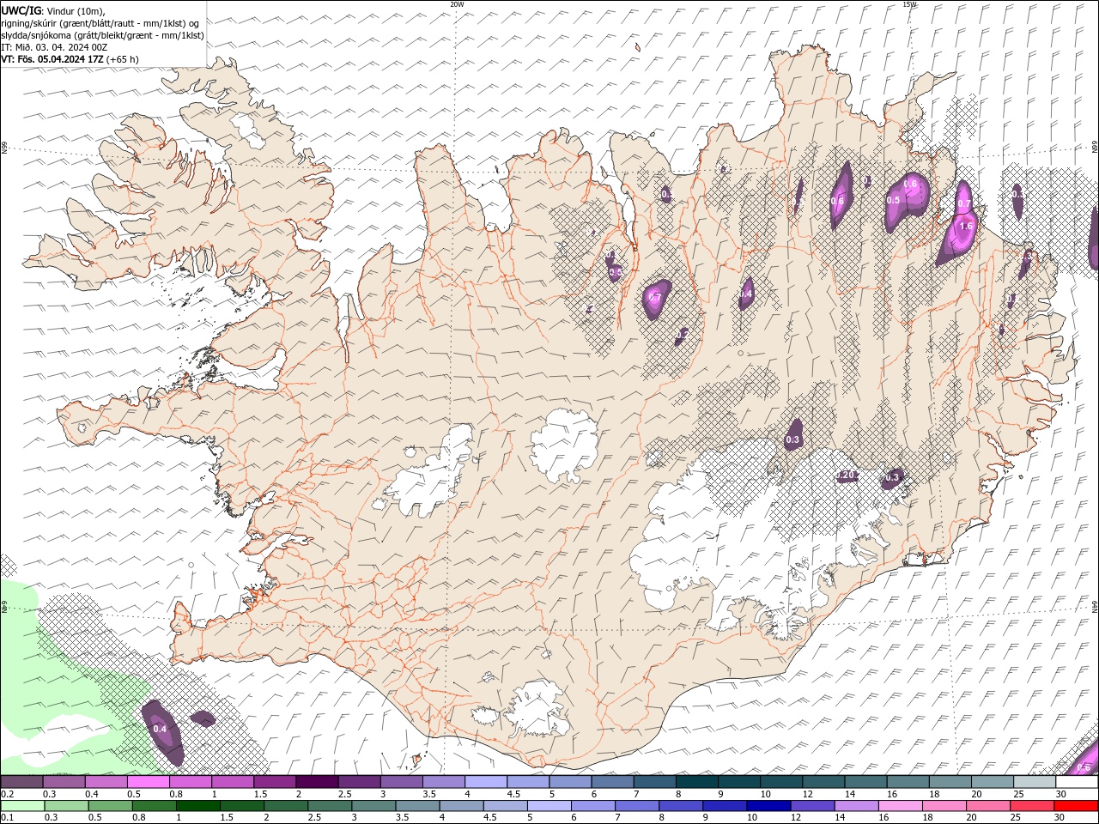
Task: Click the "(+65 h)" forecast offset text
Action: point(123,59)
